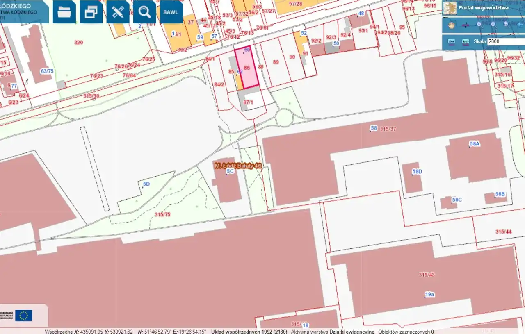The image size is (525, 334).
Task: Click Obiektów zaznaczonych 0 status
Action: point(406,331)
